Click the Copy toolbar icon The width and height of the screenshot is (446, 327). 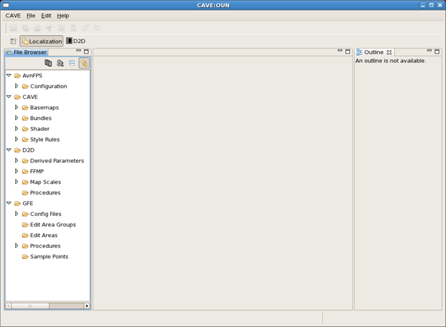(x=61, y=28)
